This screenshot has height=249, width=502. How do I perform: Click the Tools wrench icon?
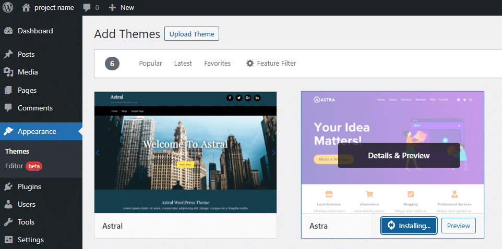point(8,222)
